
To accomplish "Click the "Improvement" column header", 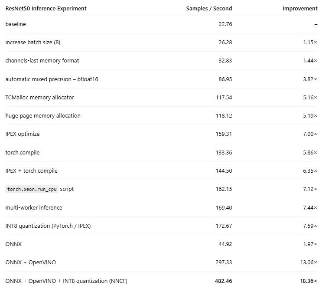I will (300, 8).
